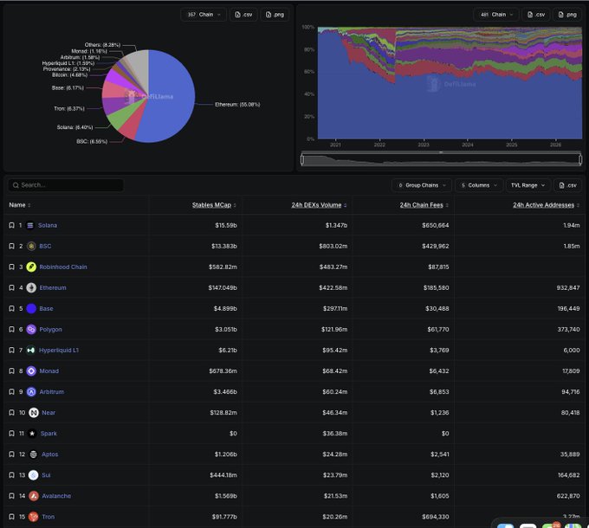Expand the Group Chains dropdown
This screenshot has height=528, width=589.
pyautogui.click(x=422, y=185)
